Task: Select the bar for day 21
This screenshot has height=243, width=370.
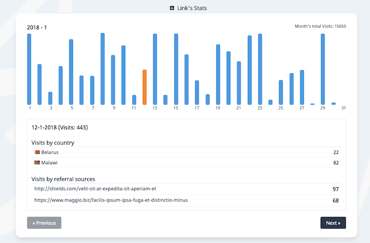Action: pyautogui.click(x=239, y=83)
